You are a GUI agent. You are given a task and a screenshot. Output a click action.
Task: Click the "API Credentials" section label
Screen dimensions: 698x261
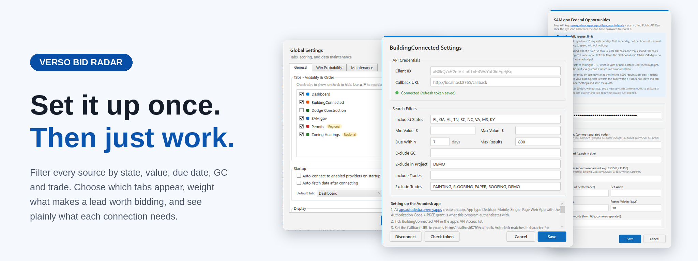pos(406,60)
